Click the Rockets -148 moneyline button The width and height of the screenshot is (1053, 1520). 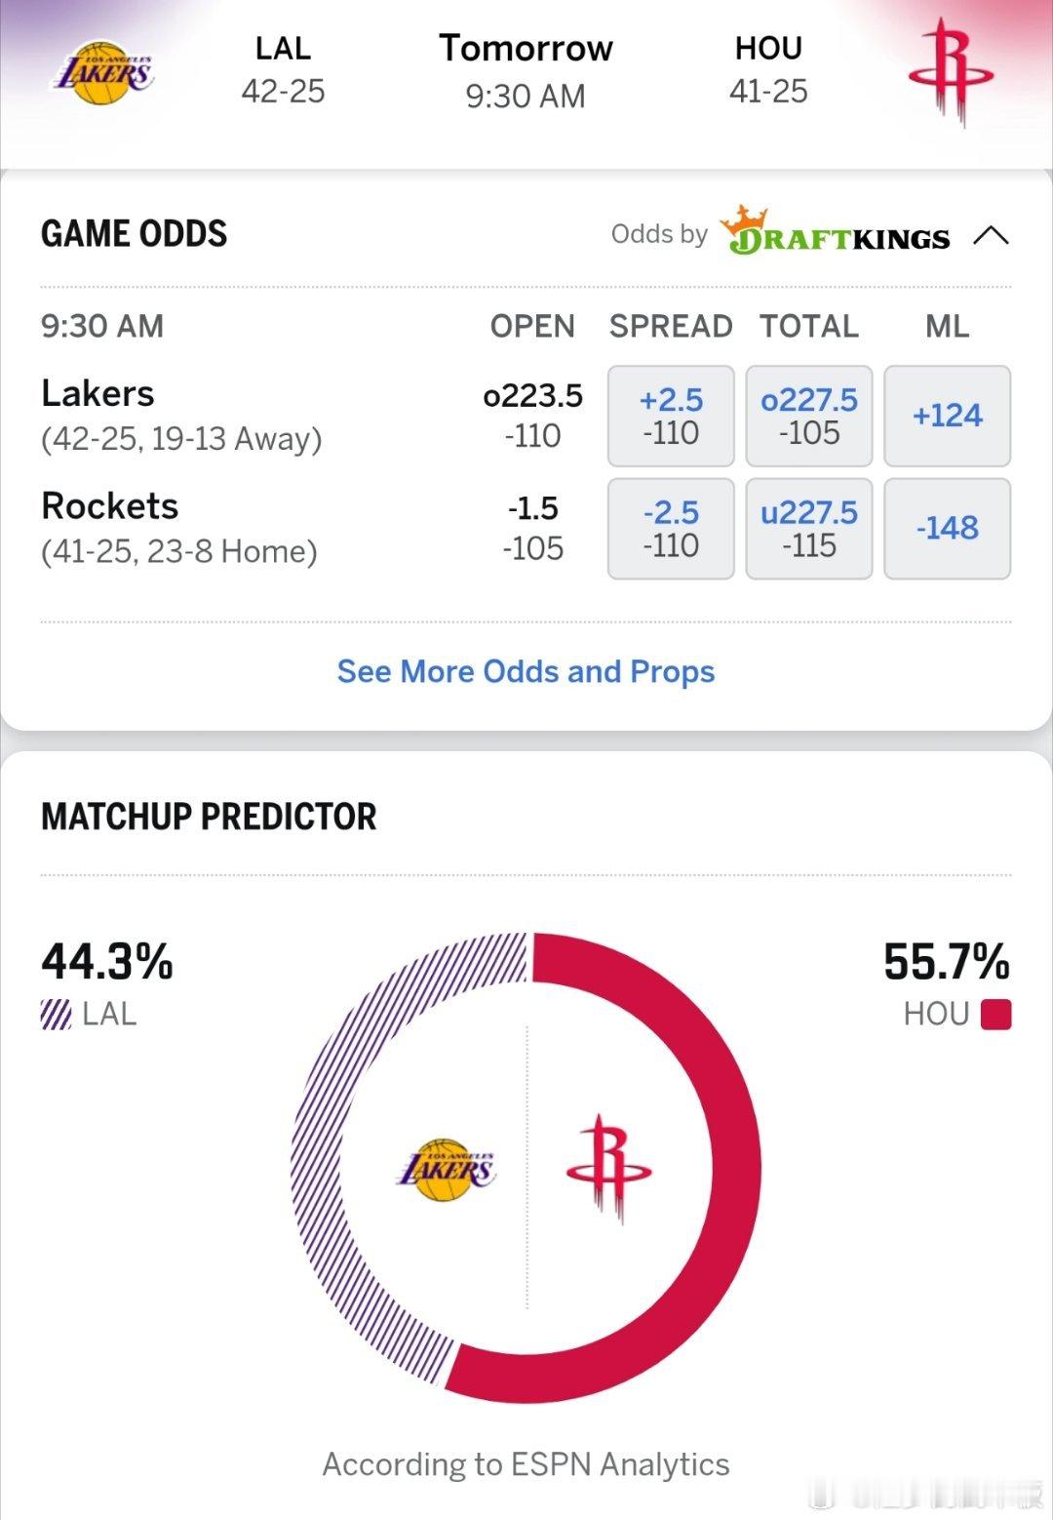click(x=947, y=529)
